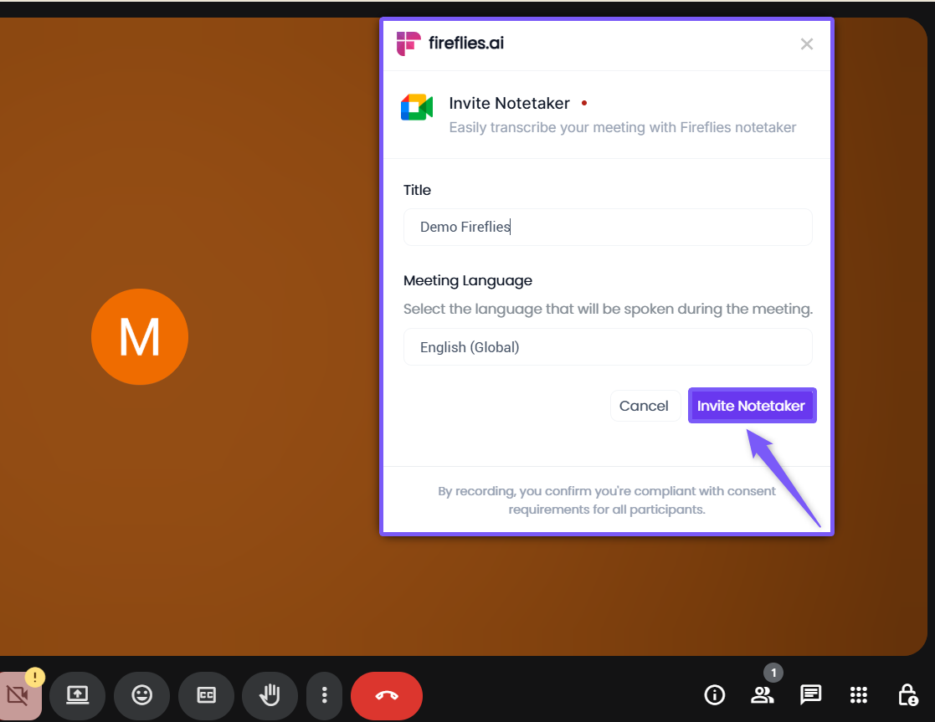Screen dimensions: 935x722
Task: Open the chat messages icon
Action: point(810,694)
